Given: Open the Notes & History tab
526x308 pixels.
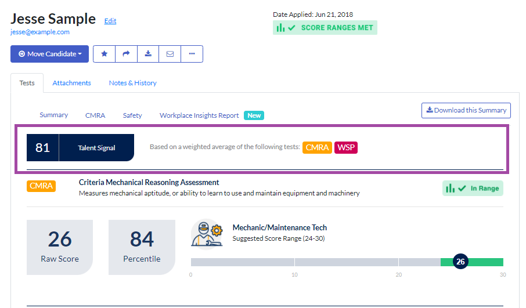Looking at the screenshot, I should click(132, 83).
